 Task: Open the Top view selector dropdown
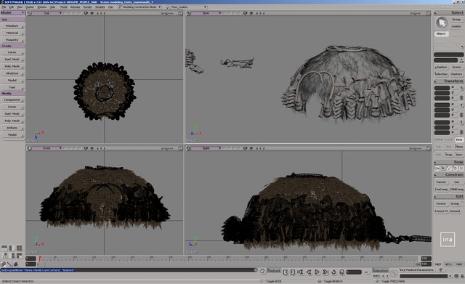coord(46,13)
